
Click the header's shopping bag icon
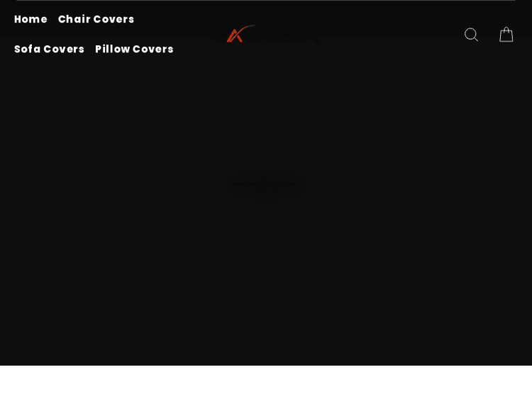point(506,35)
